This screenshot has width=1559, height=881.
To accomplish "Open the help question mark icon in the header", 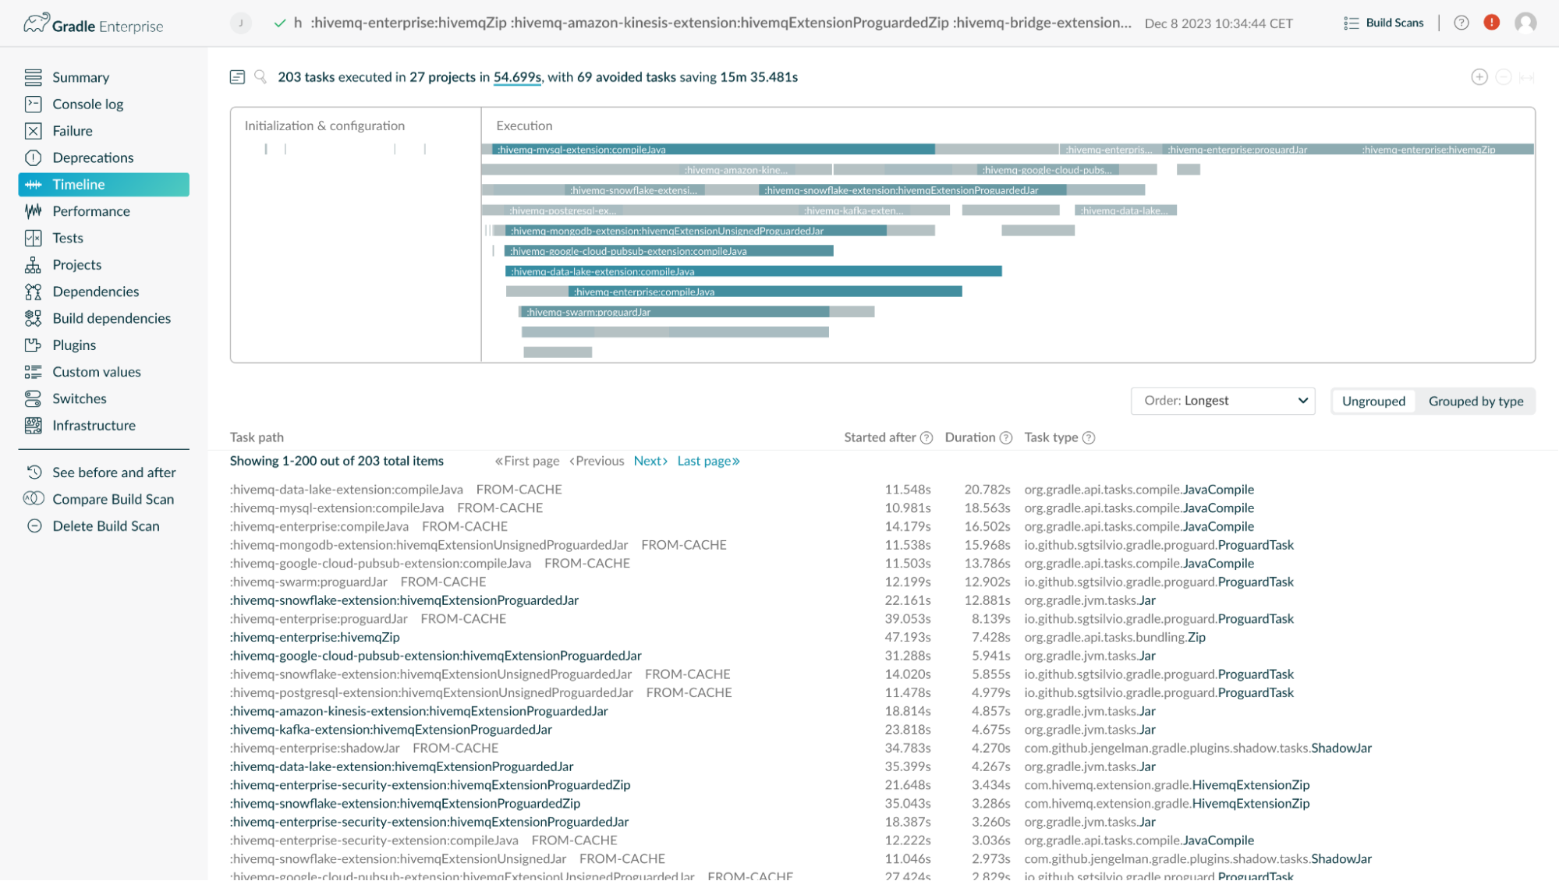I will pos(1461,23).
